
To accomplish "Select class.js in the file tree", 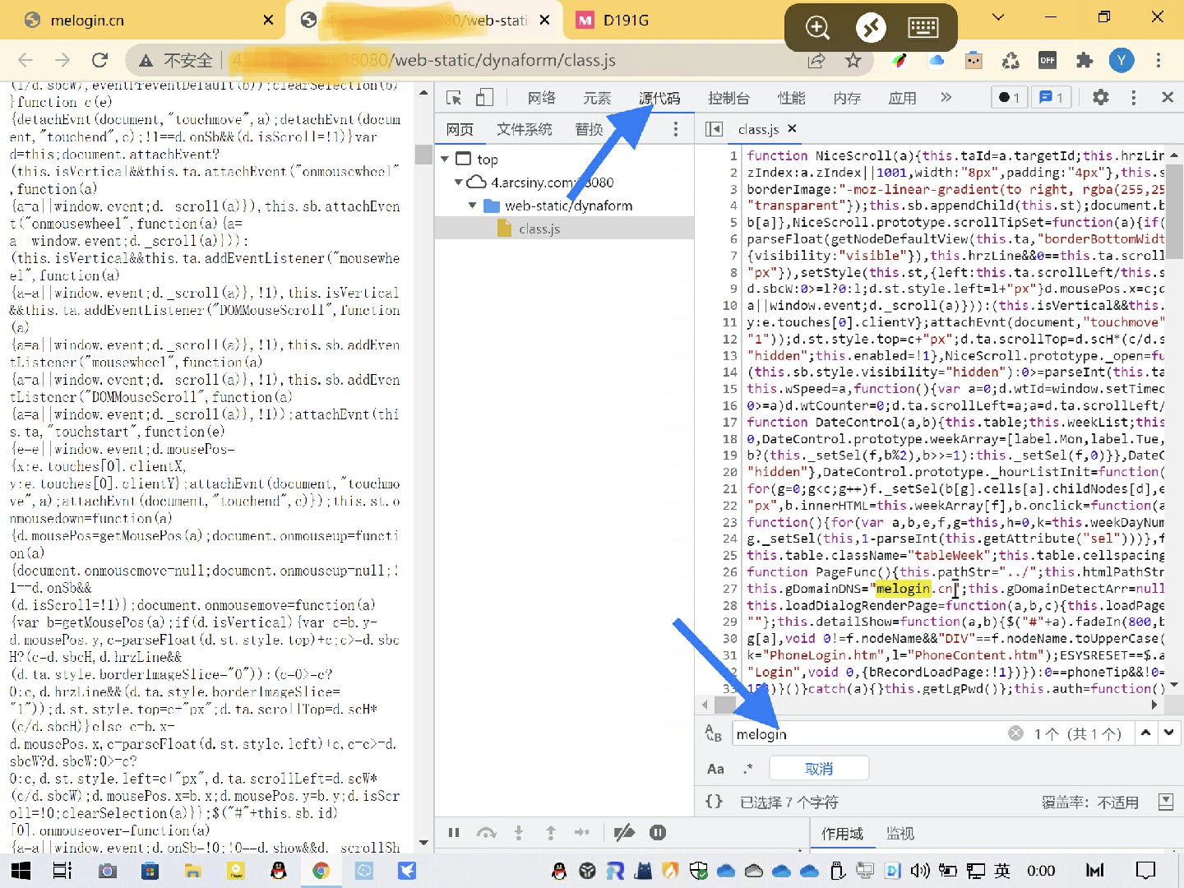I will pos(539,229).
